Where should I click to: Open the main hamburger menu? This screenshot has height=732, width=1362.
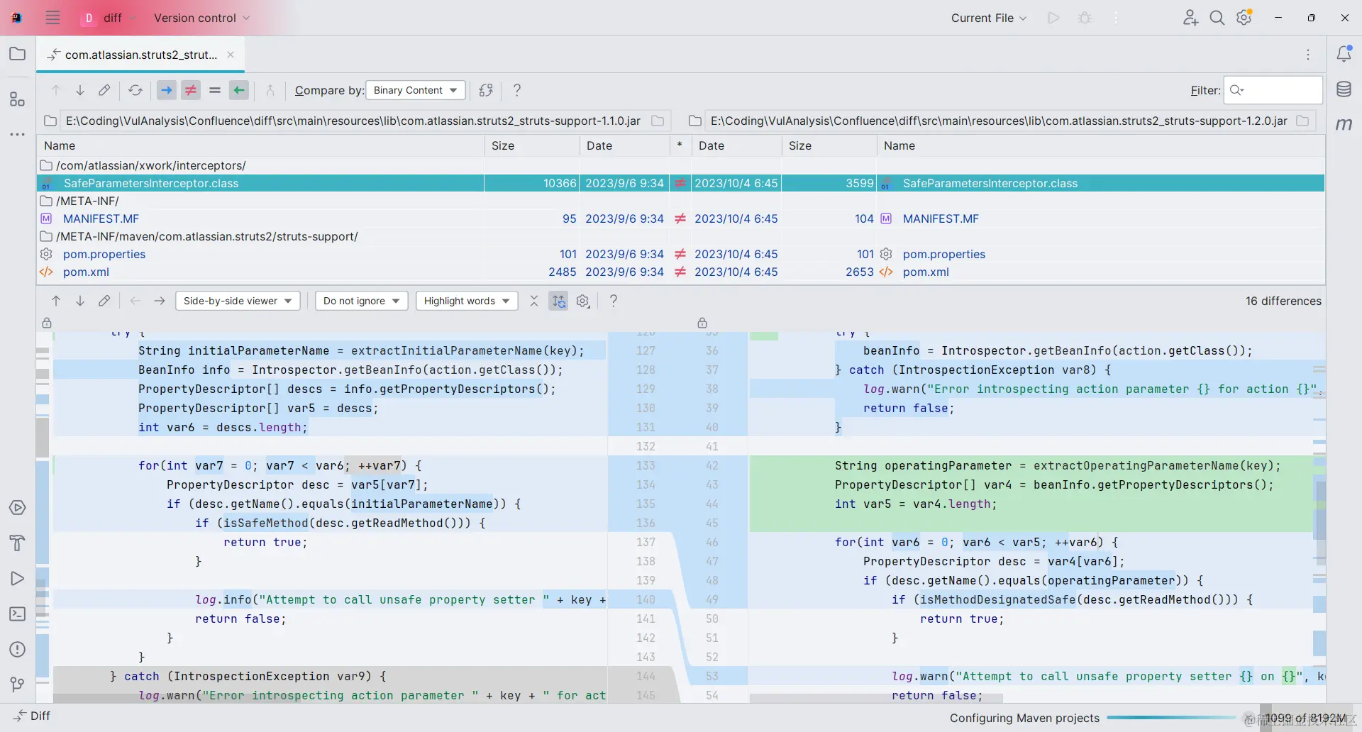(x=52, y=18)
